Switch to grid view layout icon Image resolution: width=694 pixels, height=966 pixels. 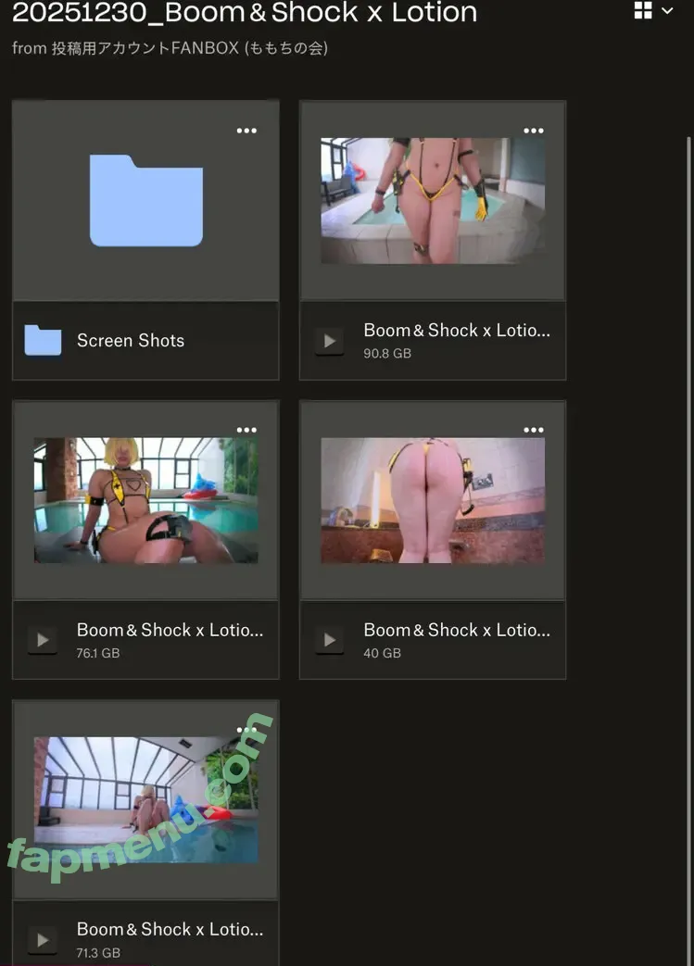click(643, 11)
